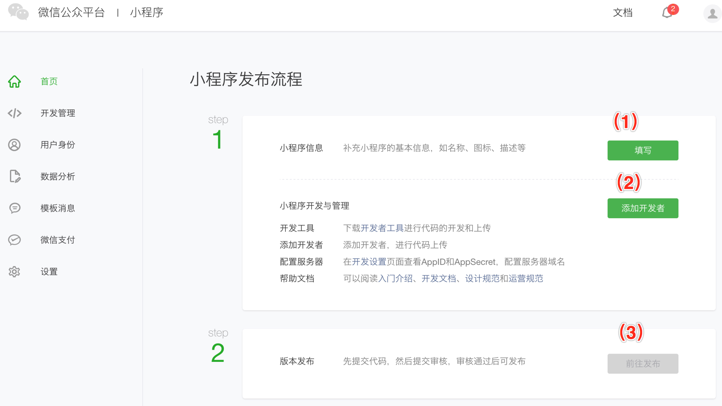722x406 pixels.
Task: Click the payment bubble icon for 微信支付
Action: 14,240
